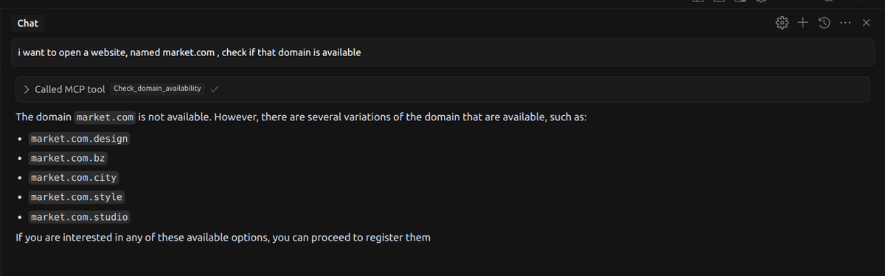Click the inline market.com code text

pyautogui.click(x=104, y=118)
